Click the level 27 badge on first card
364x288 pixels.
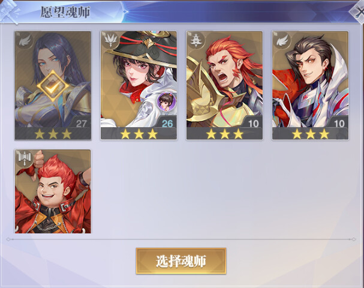[81, 123]
